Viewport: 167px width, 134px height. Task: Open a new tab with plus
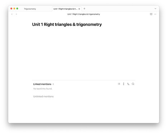click(84, 9)
